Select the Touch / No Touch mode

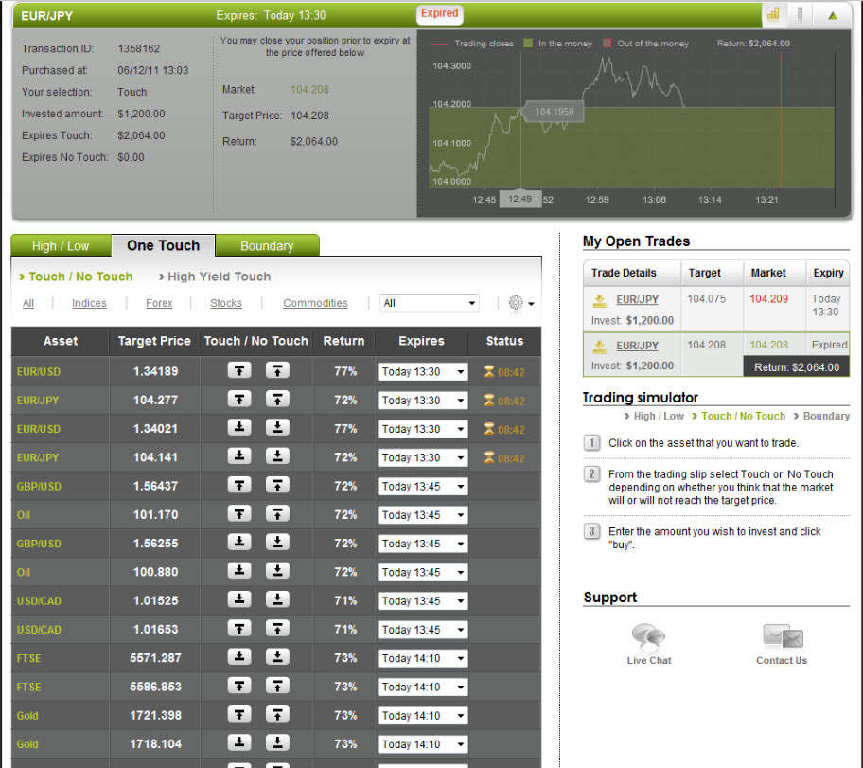coord(80,277)
